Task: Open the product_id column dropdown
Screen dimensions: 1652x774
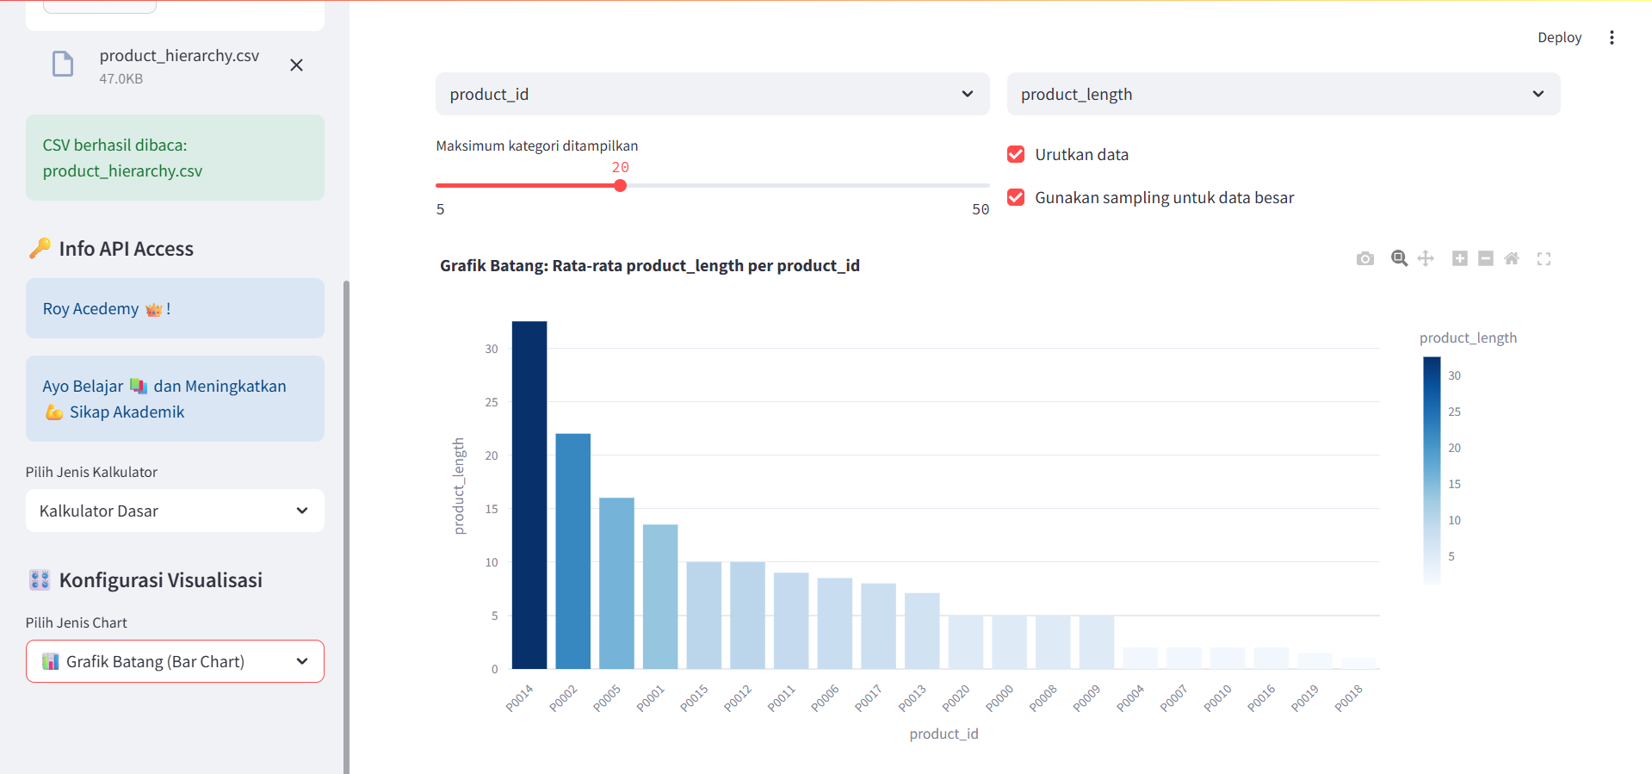Action: [x=712, y=95]
